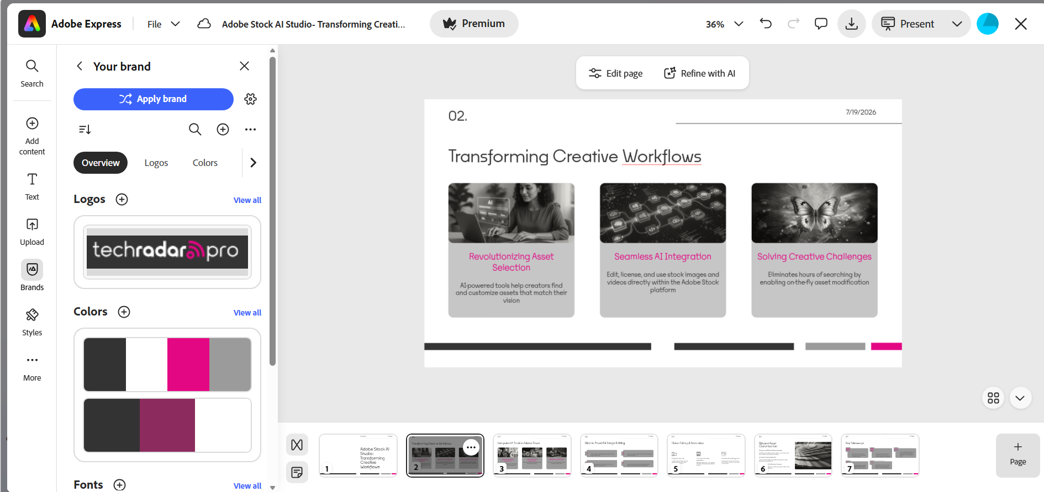Open the Search panel in sidebar

coord(32,73)
